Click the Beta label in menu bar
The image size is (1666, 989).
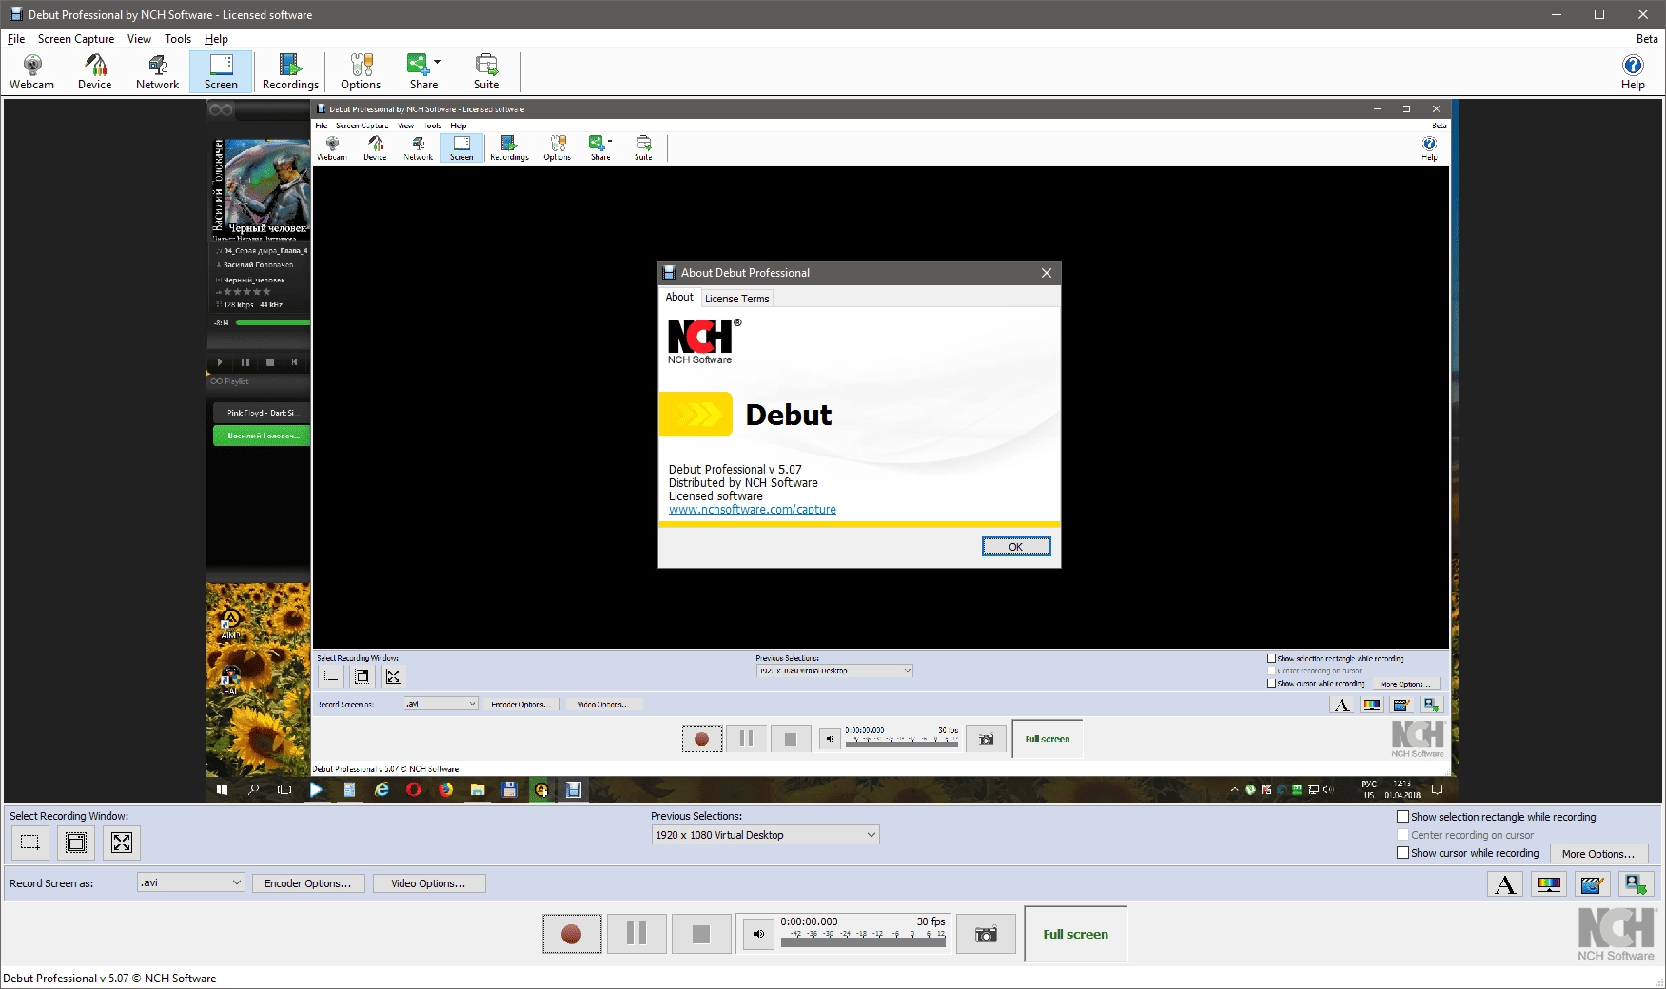click(1647, 39)
